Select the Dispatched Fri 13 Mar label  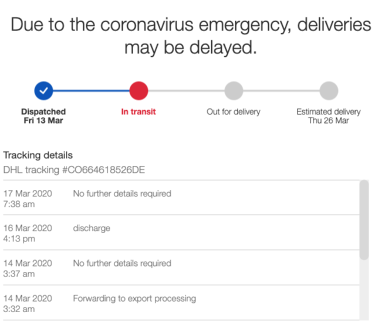[43, 116]
